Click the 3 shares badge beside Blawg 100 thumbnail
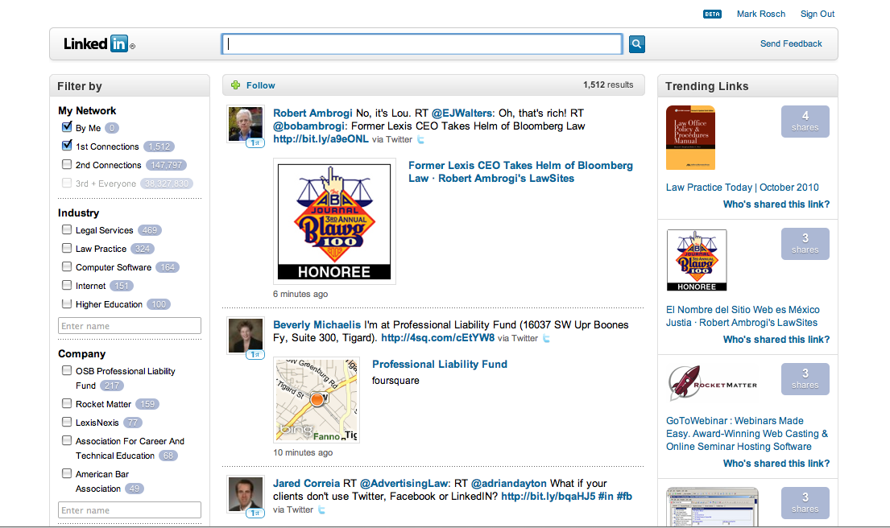Viewport: 890px width, 528px height. [x=805, y=244]
